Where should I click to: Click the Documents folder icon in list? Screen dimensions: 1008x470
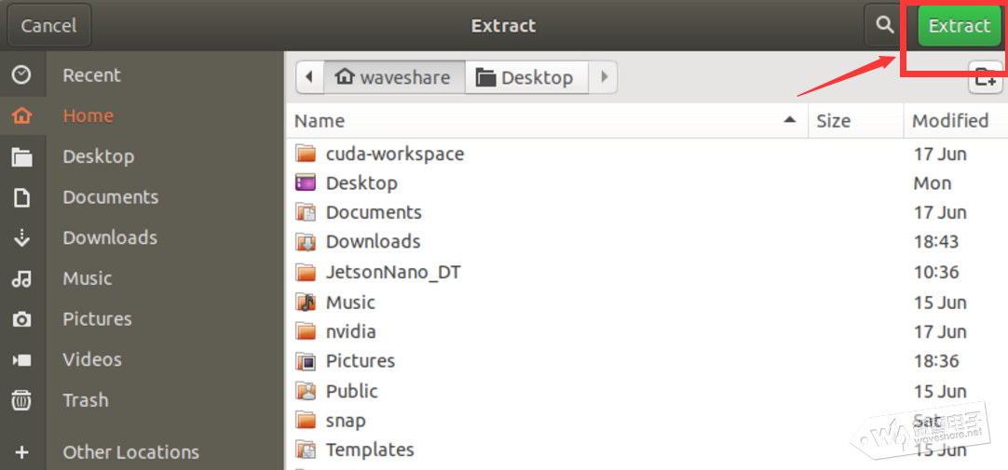pos(306,212)
